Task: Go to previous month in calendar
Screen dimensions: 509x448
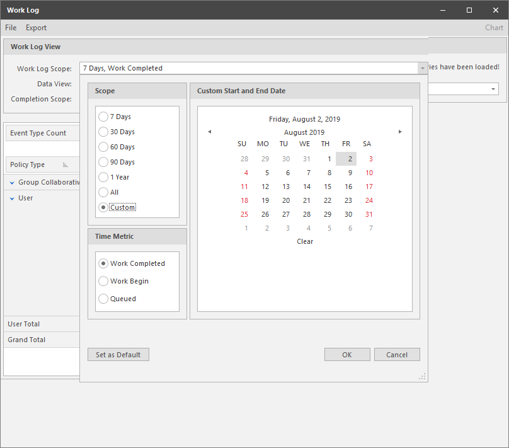Action: pos(210,132)
